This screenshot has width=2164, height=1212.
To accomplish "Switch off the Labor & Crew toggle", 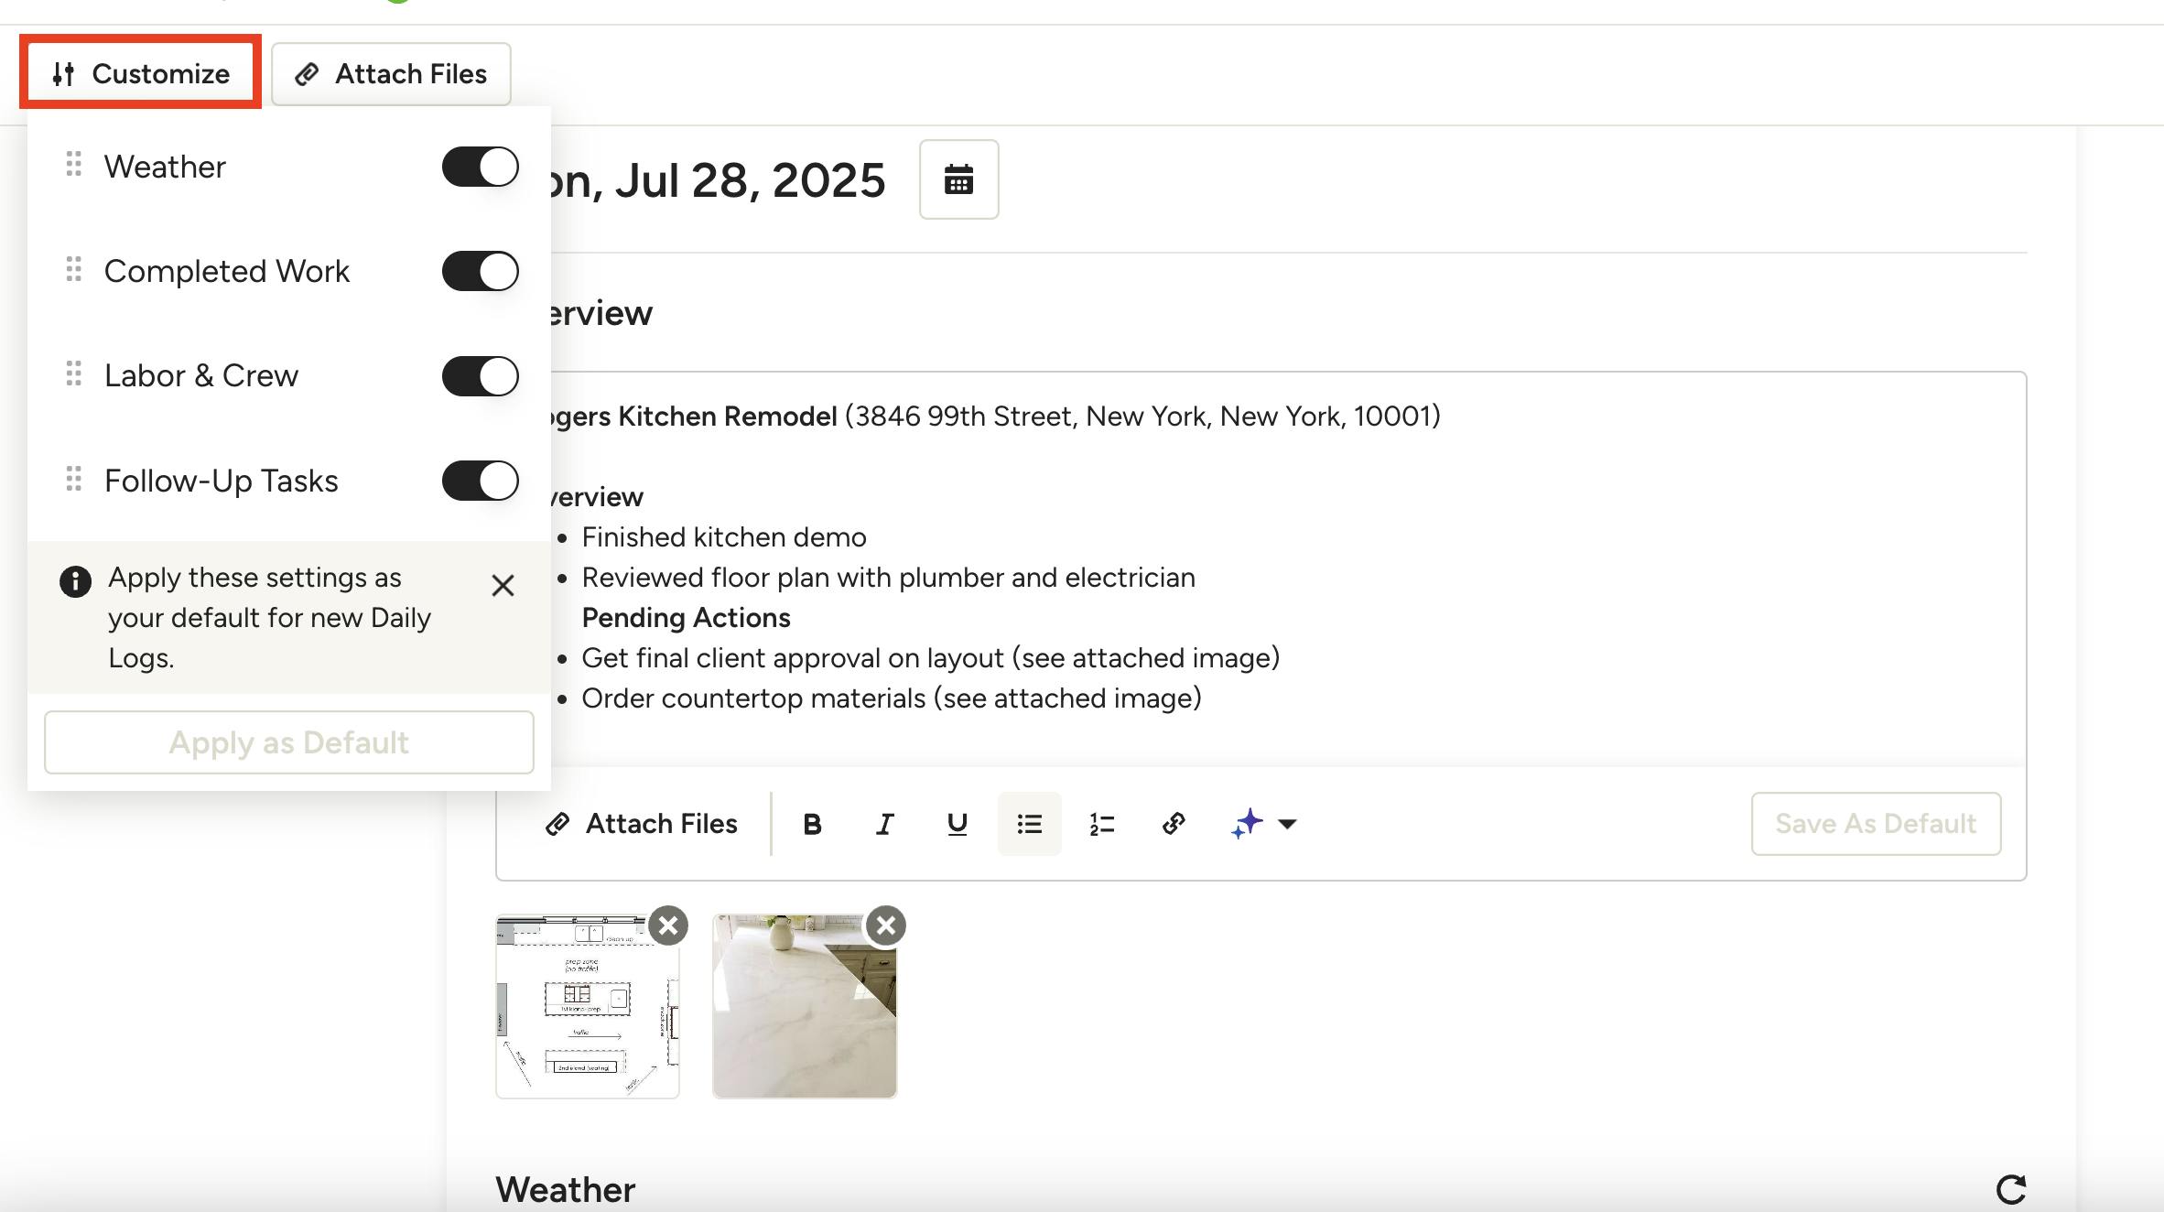I will pyautogui.click(x=480, y=376).
